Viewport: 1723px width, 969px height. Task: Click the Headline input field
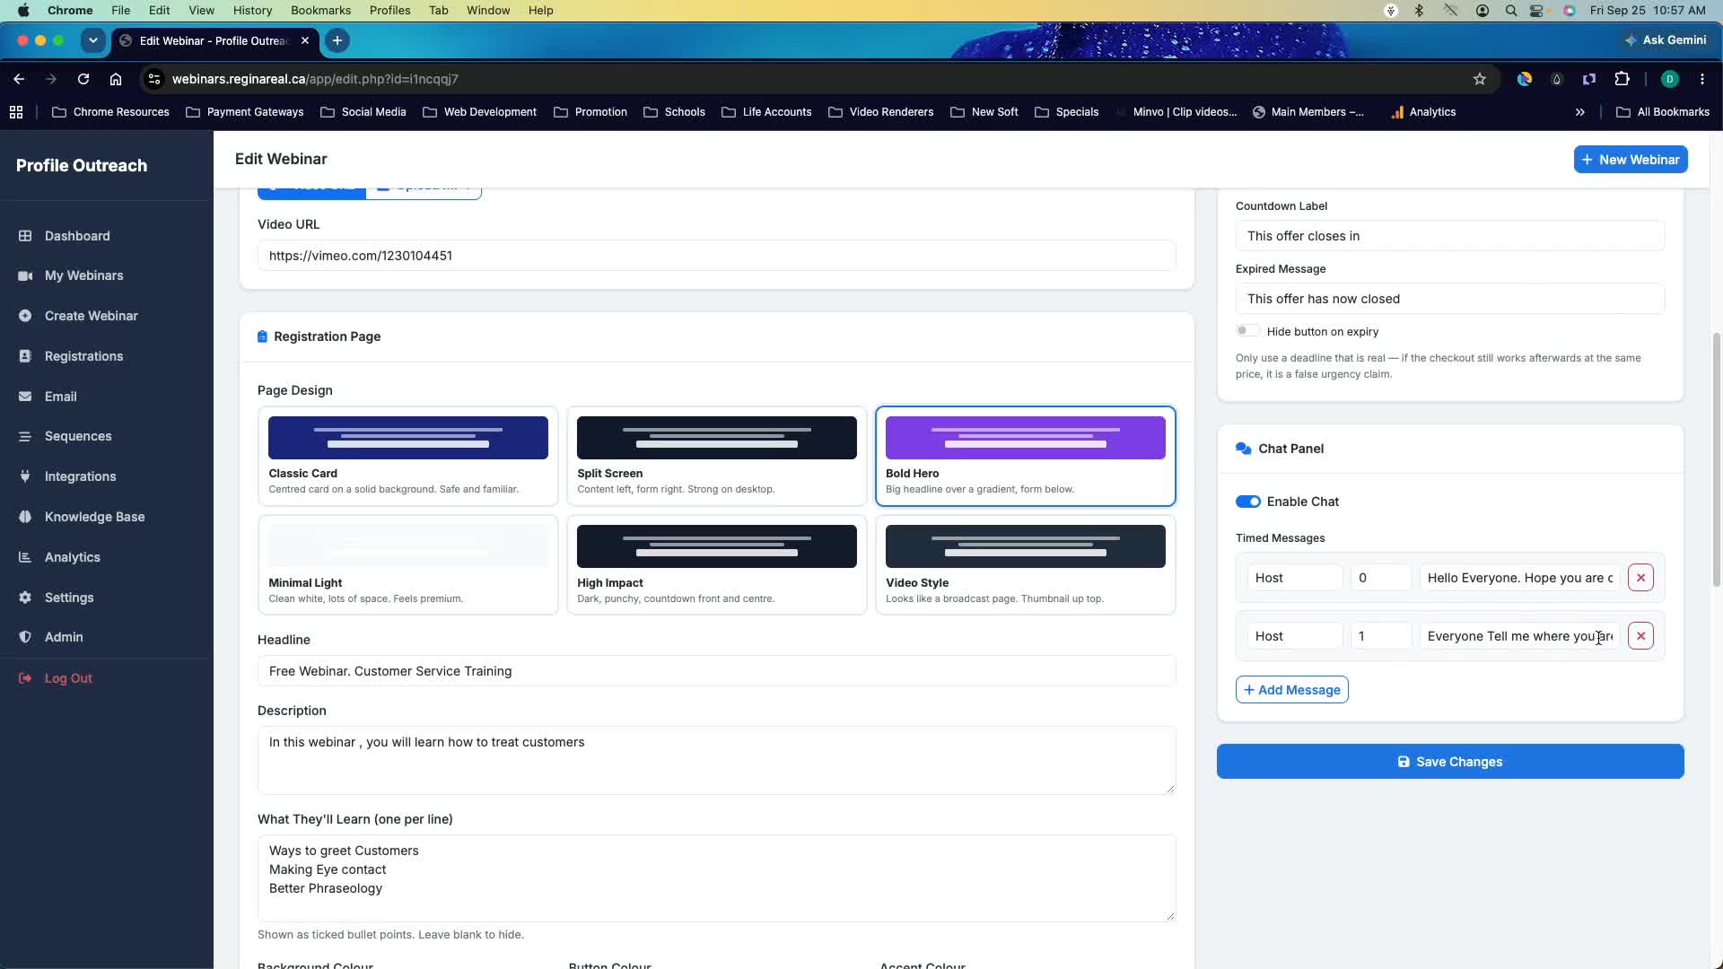[x=717, y=671]
